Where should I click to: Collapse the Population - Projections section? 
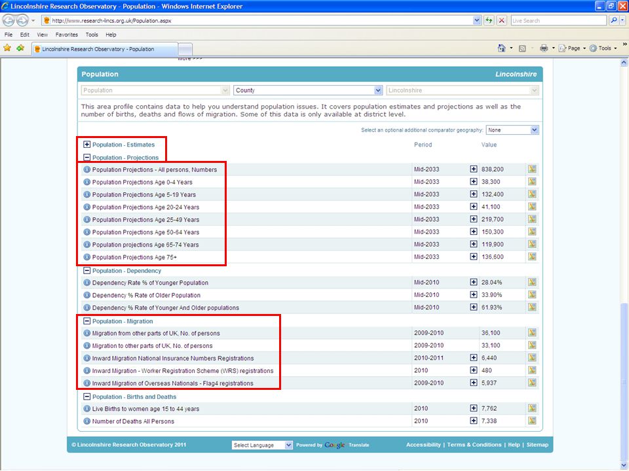tap(86, 158)
